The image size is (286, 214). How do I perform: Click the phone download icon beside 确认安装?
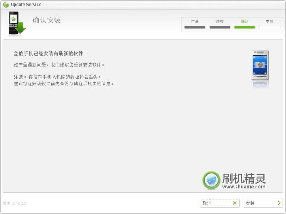(x=17, y=23)
